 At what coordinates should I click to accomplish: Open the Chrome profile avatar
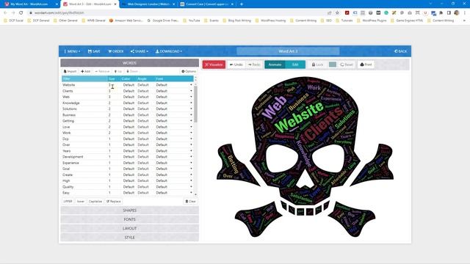click(457, 13)
